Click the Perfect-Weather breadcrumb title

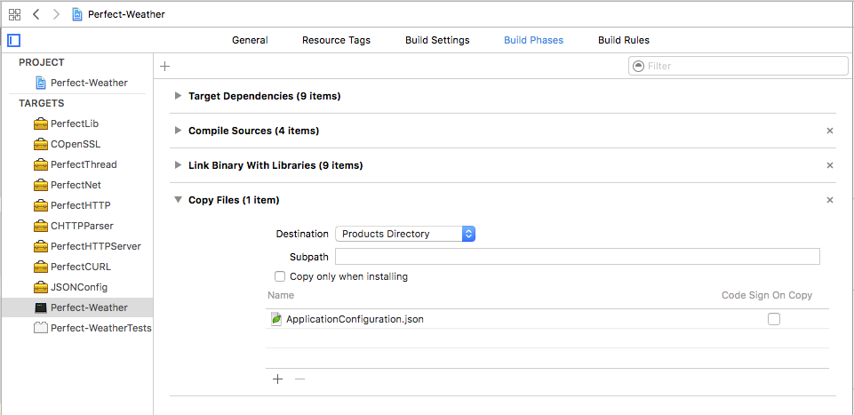126,15
